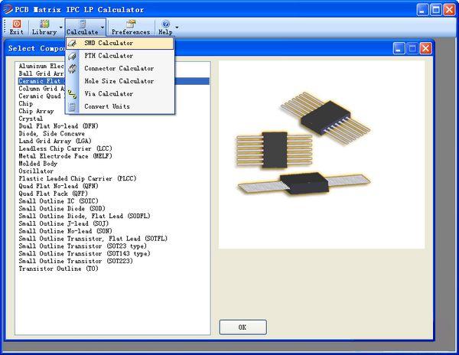The width and height of the screenshot is (459, 355).
Task: Open Hole Size Calculator menu entry
Action: [x=120, y=81]
